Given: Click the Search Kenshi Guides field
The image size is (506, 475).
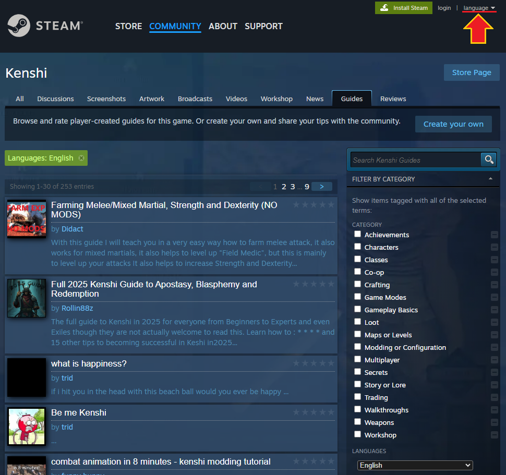Looking at the screenshot, I should click(416, 160).
